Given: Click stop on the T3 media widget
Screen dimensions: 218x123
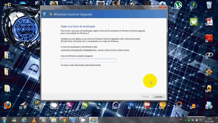Looking at the screenshot, I should (x=18, y=29).
